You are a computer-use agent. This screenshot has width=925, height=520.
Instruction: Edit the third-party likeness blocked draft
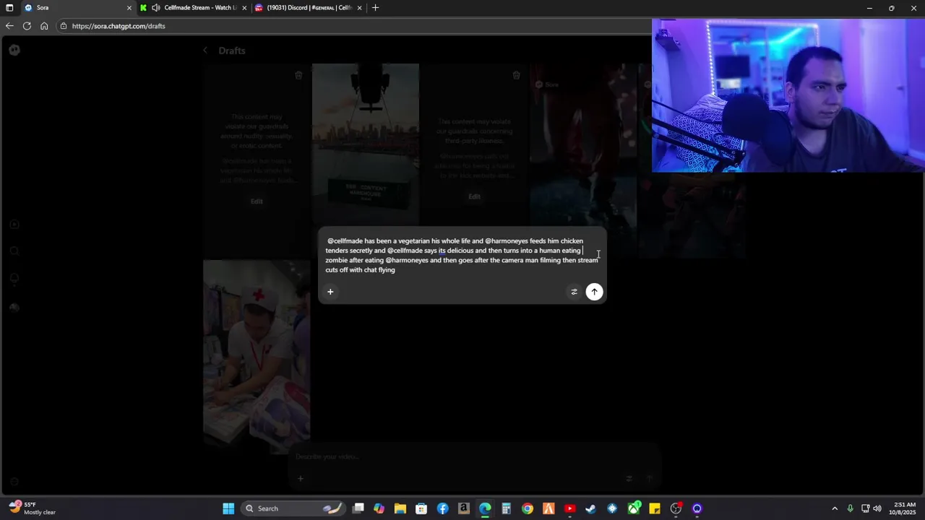pyautogui.click(x=474, y=196)
